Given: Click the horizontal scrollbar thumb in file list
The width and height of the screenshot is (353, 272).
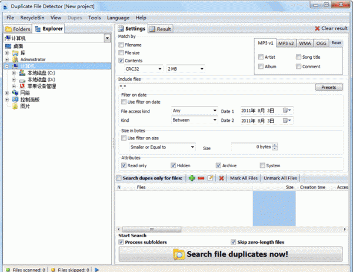Looking at the screenshot, I should tap(152, 230).
